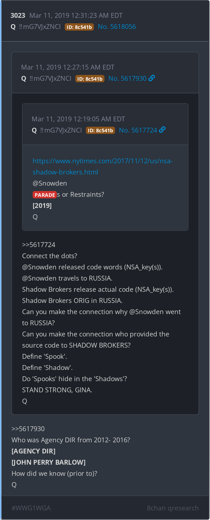The image size is (210, 520).
Task: Click post number 3023
Action: tap(18, 15)
